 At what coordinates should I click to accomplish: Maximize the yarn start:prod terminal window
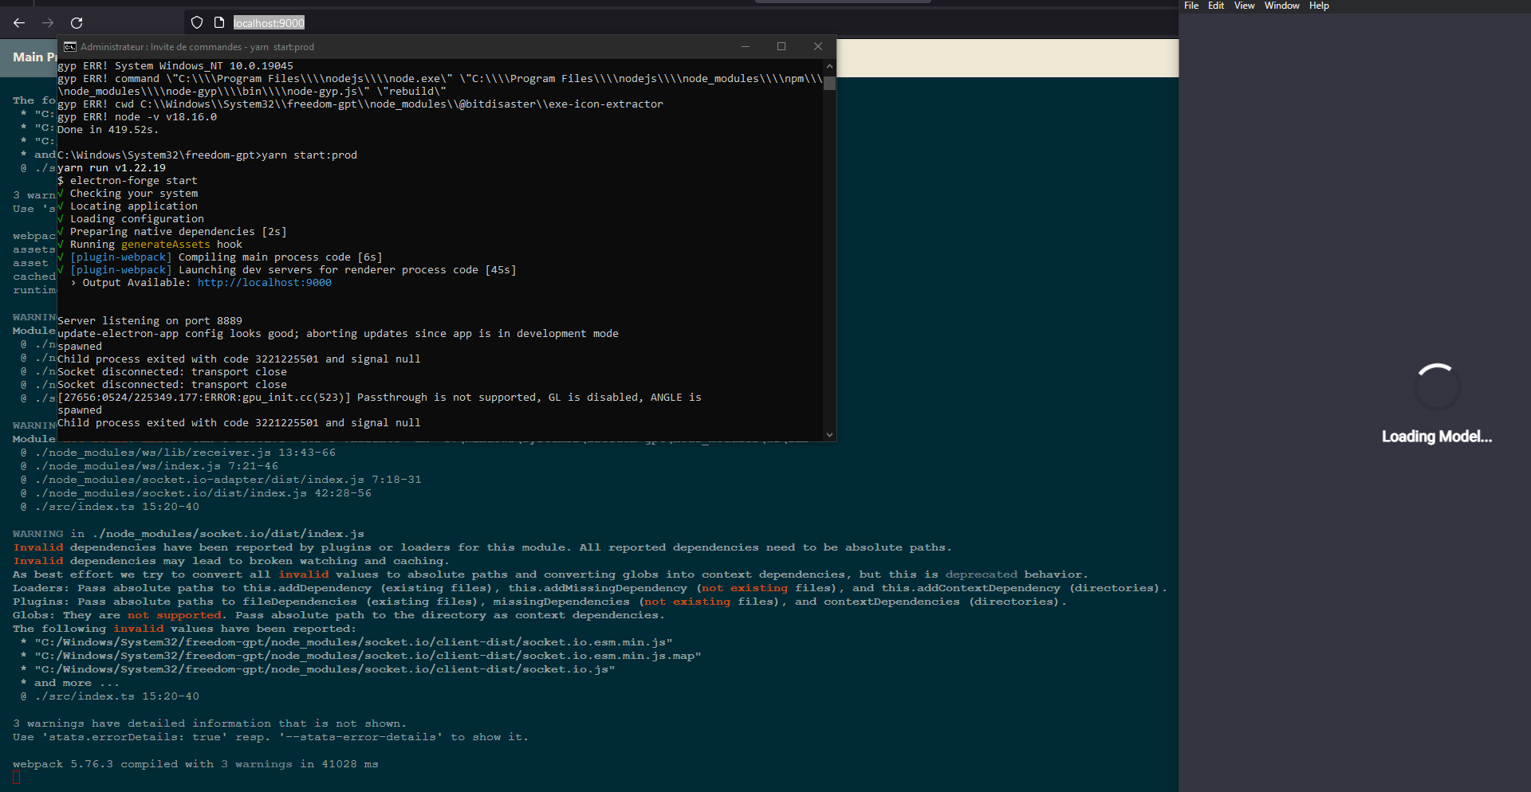tap(781, 46)
